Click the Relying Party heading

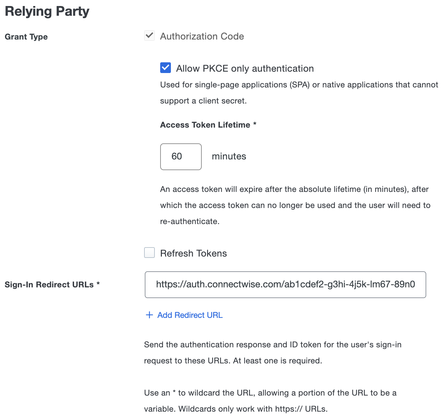47,11
